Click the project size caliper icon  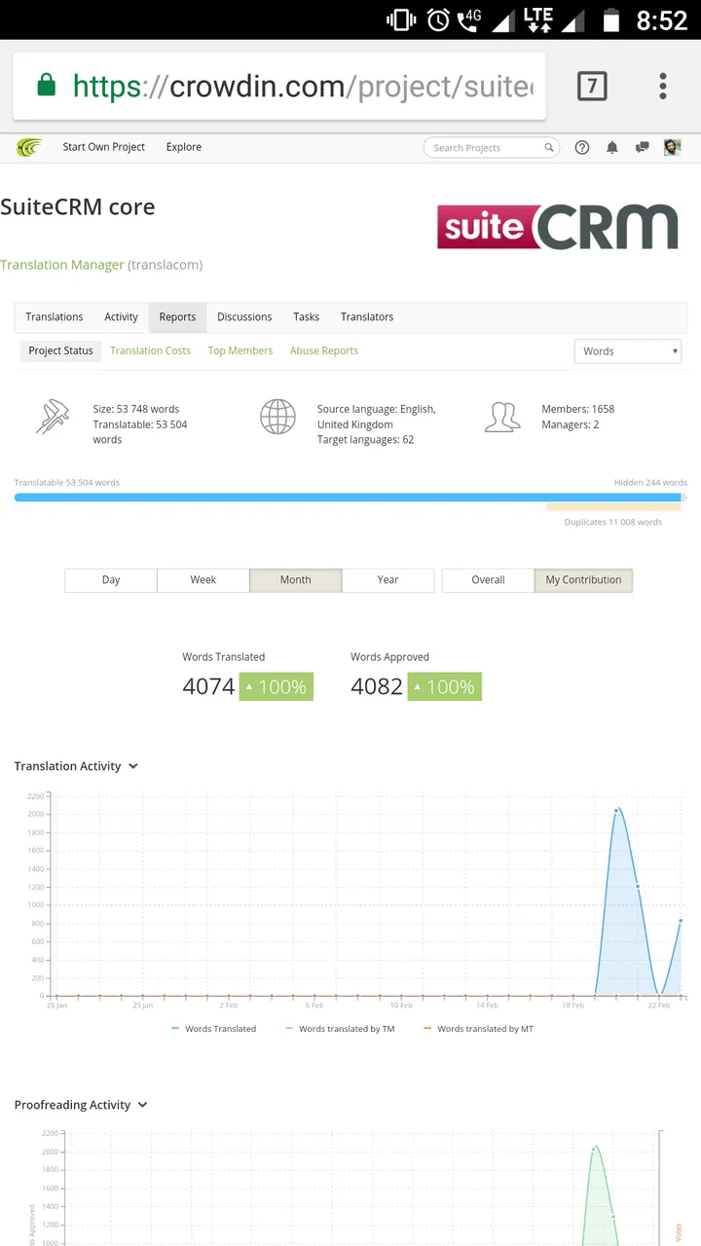pos(54,417)
